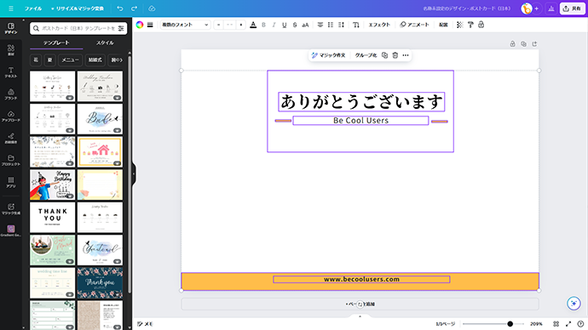Toggle underline formatting
Viewport: 588px width, 330px height.
click(x=285, y=25)
